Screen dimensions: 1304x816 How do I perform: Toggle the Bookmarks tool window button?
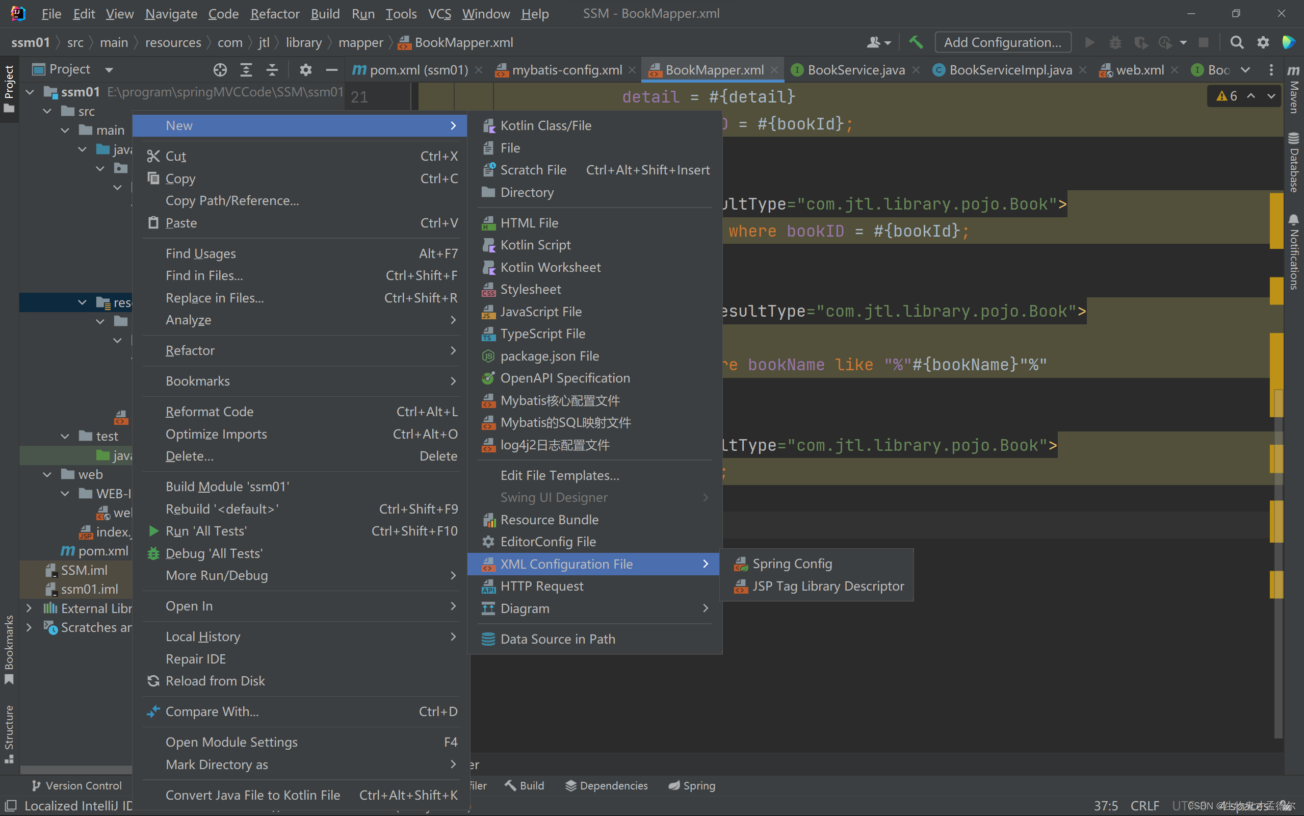[9, 649]
